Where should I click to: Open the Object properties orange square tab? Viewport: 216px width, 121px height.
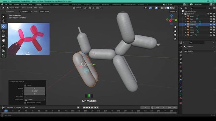(181, 76)
